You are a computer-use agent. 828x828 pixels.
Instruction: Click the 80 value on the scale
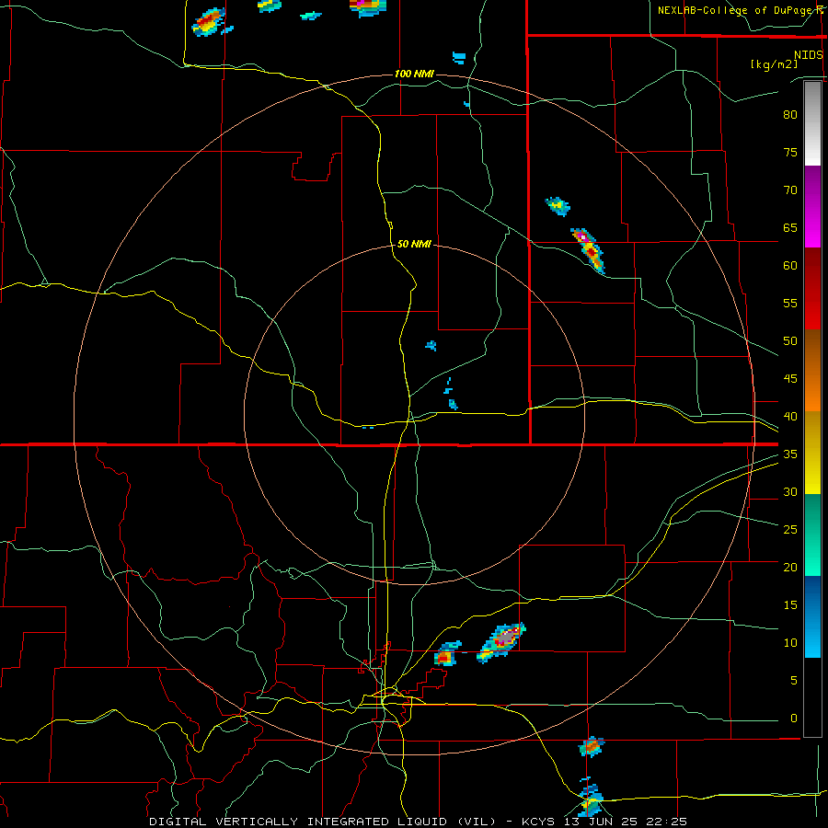pyautogui.click(x=790, y=115)
